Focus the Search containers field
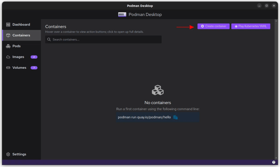 point(103,39)
